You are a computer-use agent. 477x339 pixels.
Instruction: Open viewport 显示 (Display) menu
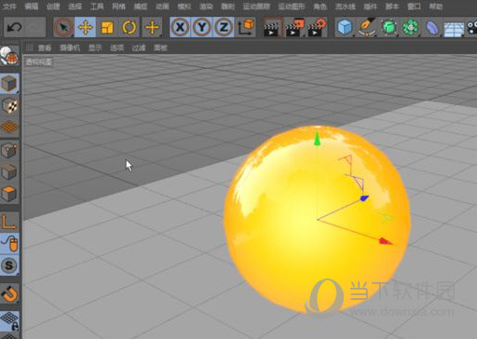coord(95,47)
